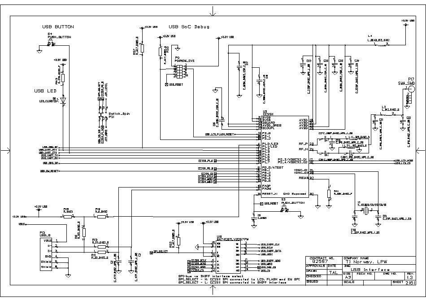
Task: Select the 2x5 pin header P2 symbol
Action: tap(179, 71)
